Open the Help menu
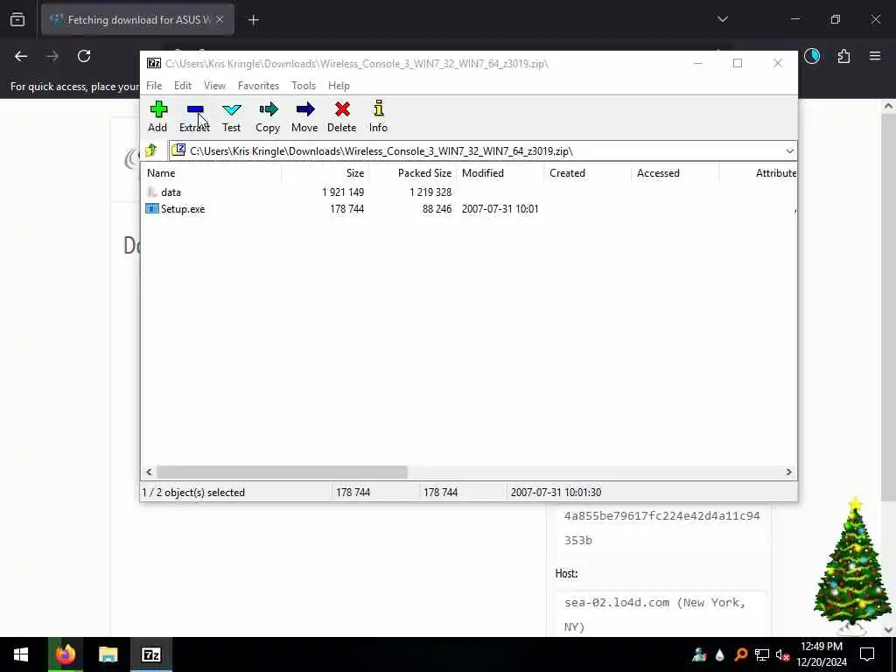This screenshot has height=672, width=896. [x=339, y=86]
